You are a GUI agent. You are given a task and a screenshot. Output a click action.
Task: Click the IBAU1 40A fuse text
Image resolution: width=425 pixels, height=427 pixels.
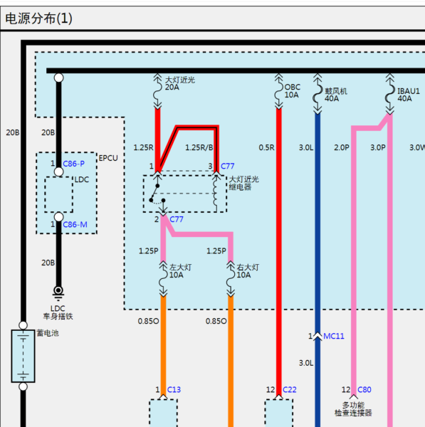click(x=409, y=95)
